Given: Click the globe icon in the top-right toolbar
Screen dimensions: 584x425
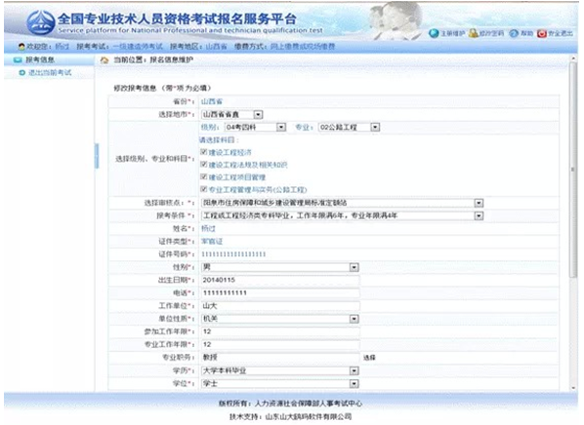Looking at the screenshot, I should (x=434, y=33).
